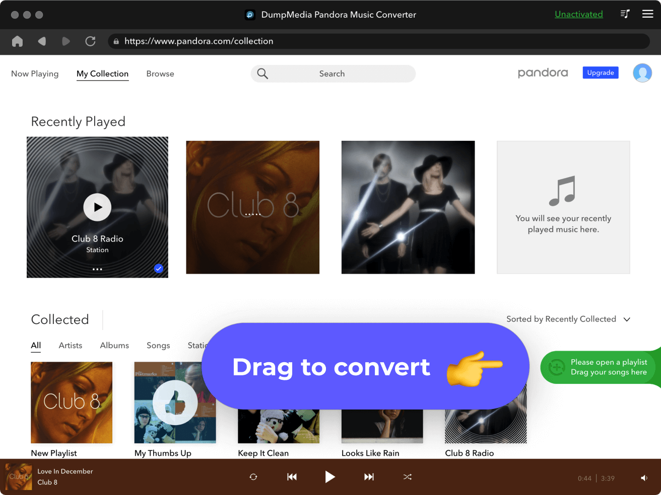Go back to the previous track
Screen dimensions: 661x495
[x=292, y=477]
